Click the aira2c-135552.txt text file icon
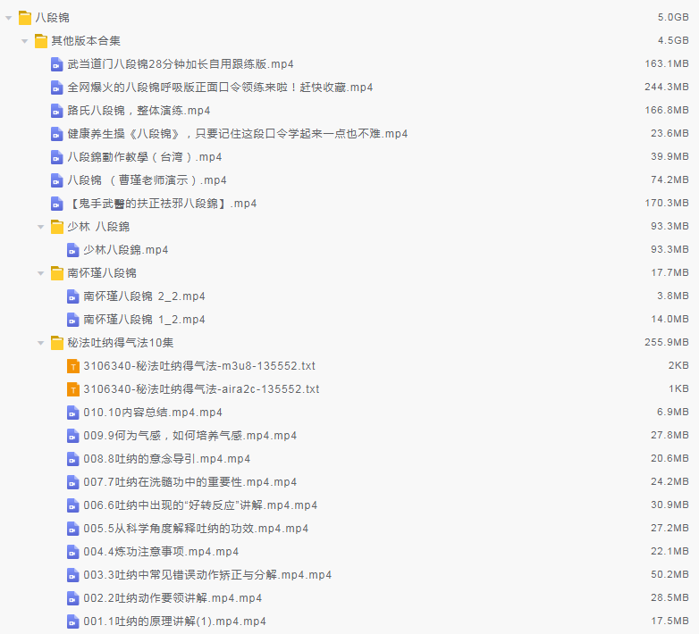This screenshot has width=699, height=634. click(73, 389)
